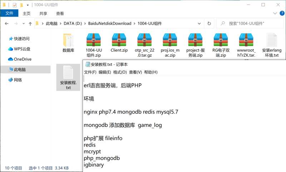Select the wwwroot_hTrZK.tar archive
The height and width of the screenshot is (172, 286).
[246, 45]
